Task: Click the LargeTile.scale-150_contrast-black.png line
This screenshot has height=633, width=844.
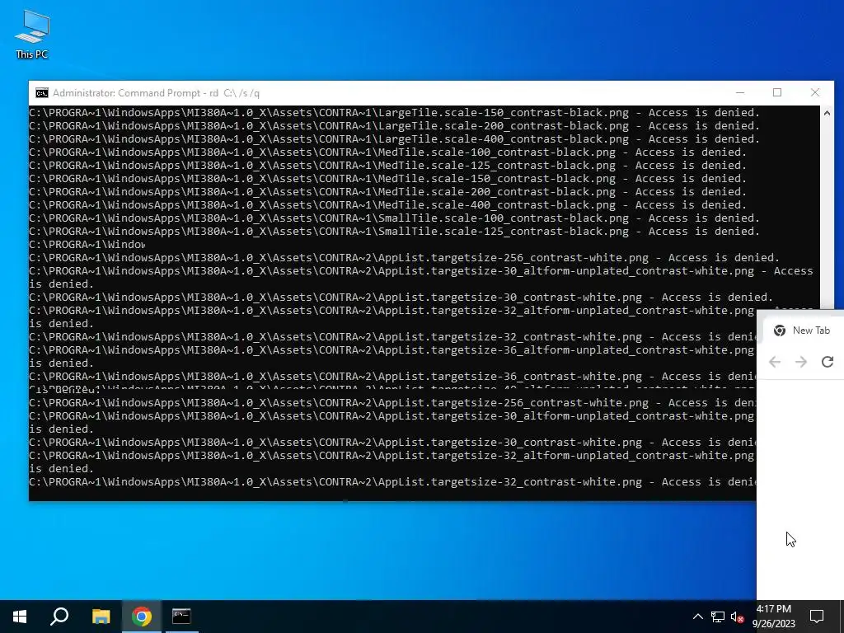Action: pos(394,112)
